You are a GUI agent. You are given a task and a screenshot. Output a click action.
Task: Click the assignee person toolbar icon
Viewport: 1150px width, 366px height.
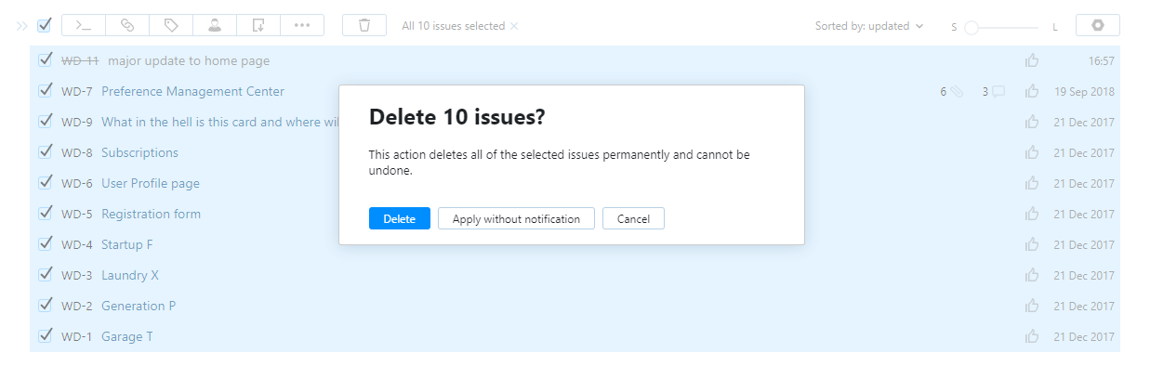pyautogui.click(x=215, y=26)
